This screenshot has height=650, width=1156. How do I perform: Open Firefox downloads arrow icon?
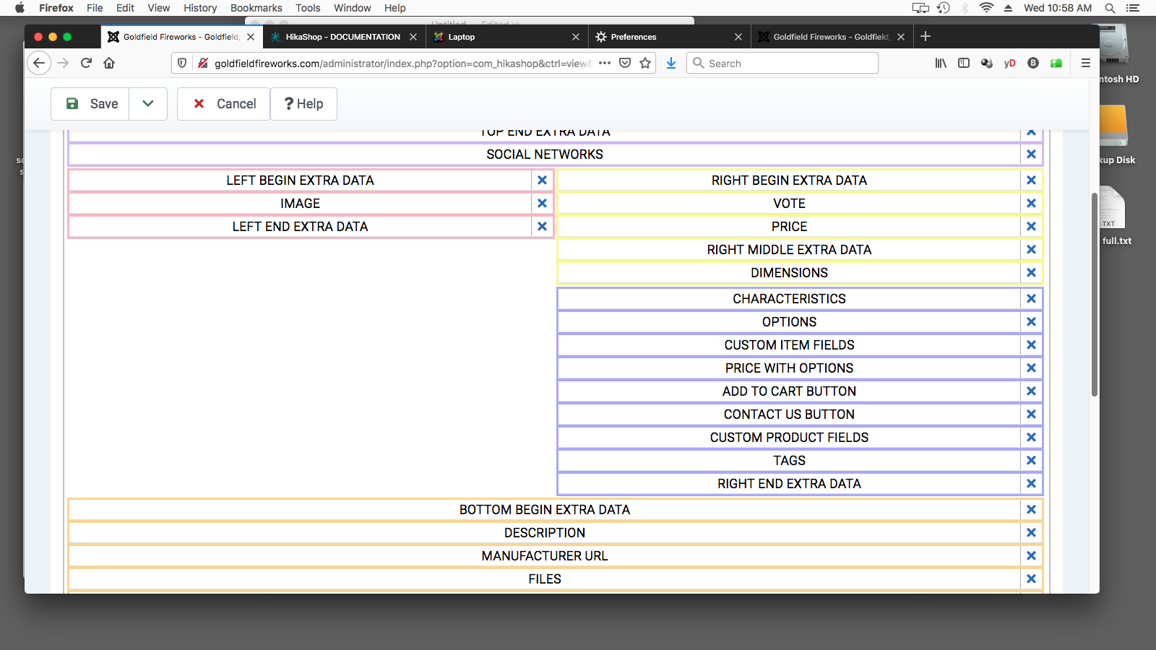(671, 64)
